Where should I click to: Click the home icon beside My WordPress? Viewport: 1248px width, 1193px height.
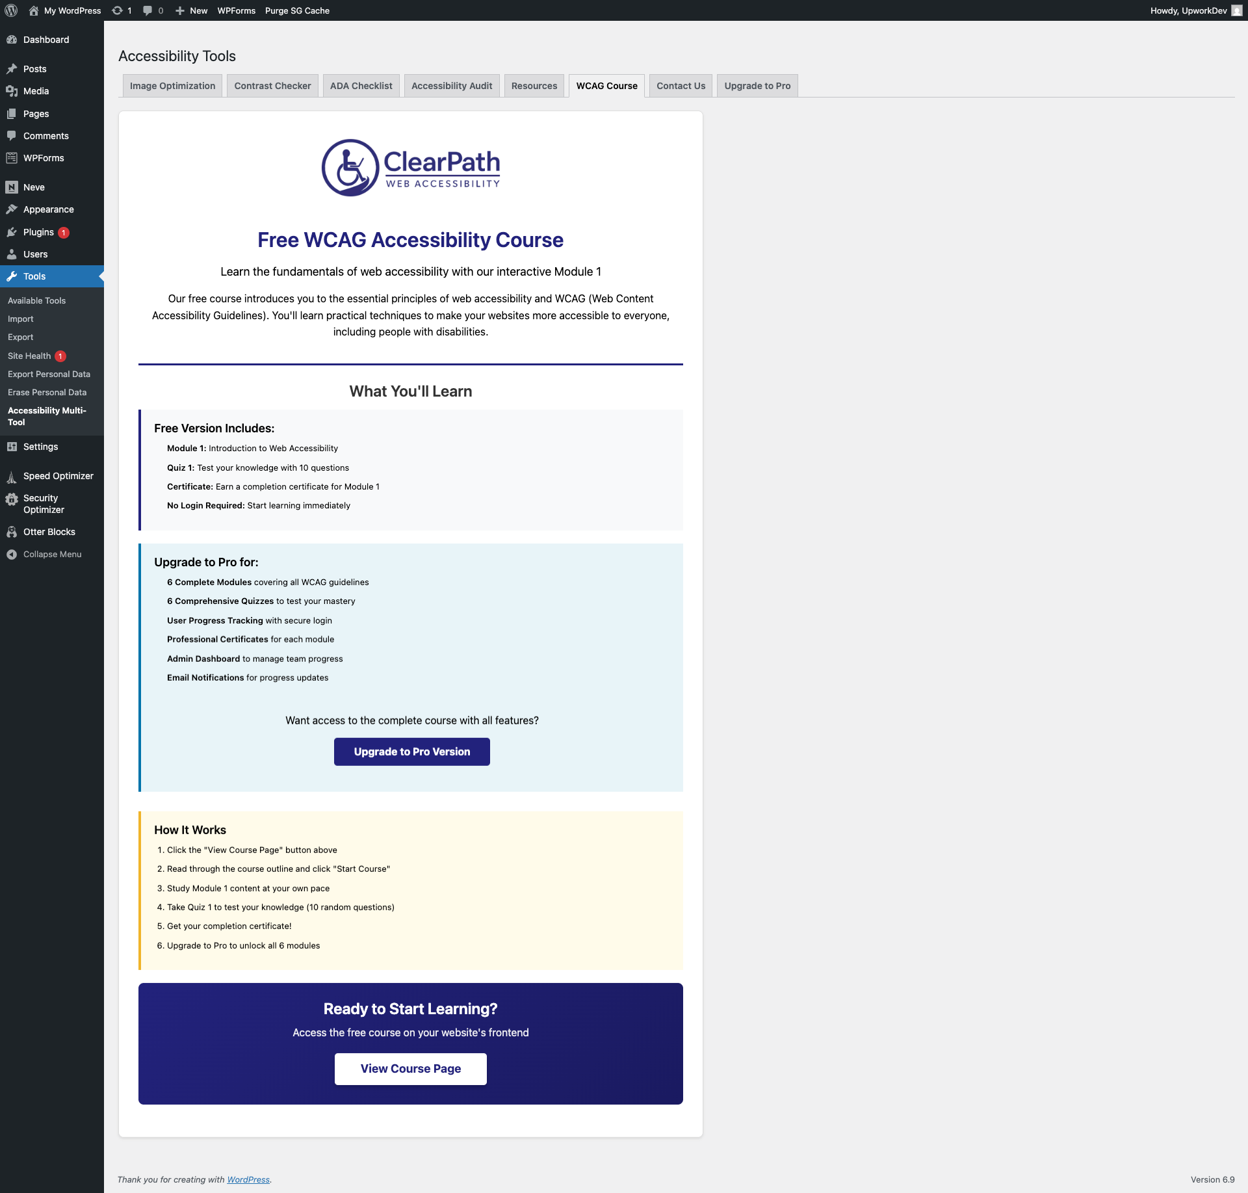pos(34,10)
